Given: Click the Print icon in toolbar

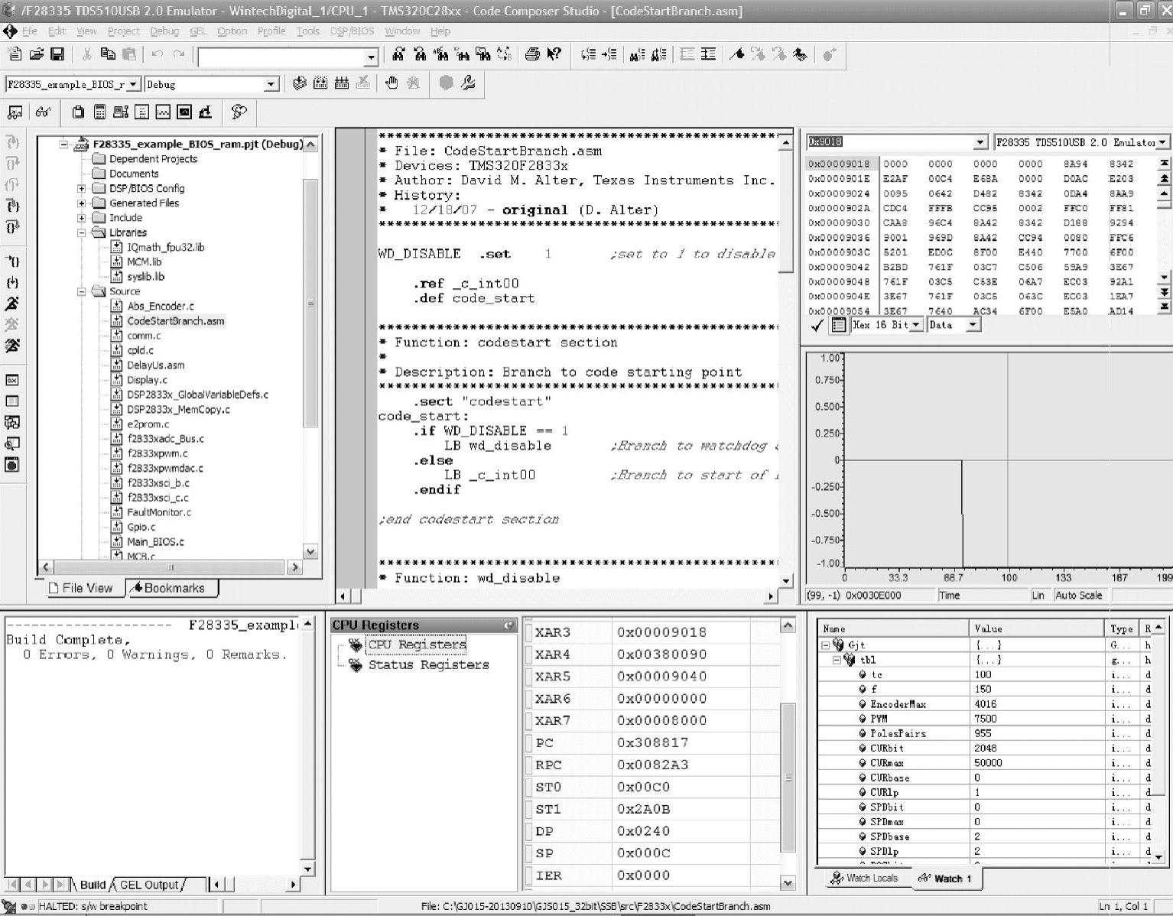Looking at the screenshot, I should [532, 54].
